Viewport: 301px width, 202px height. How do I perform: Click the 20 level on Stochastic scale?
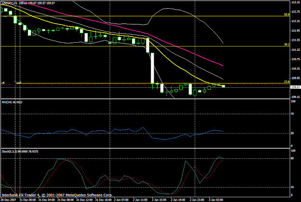[292, 187]
